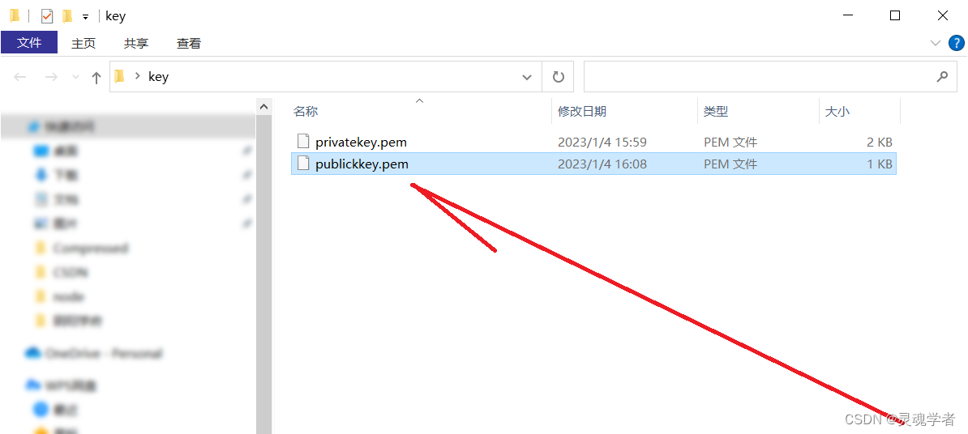This screenshot has height=434, width=968.
Task: Expand the address bar history dropdown
Action: pyautogui.click(x=527, y=77)
